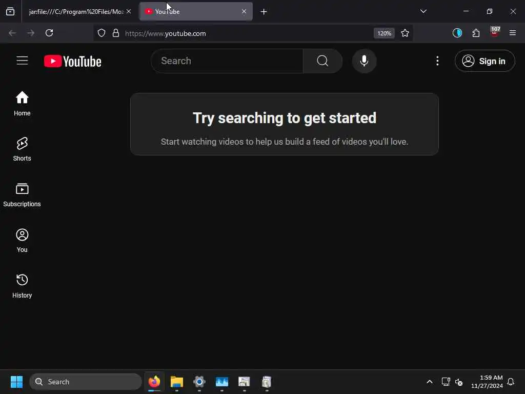Open Shorts from sidebar
The image size is (525, 394).
(x=22, y=149)
